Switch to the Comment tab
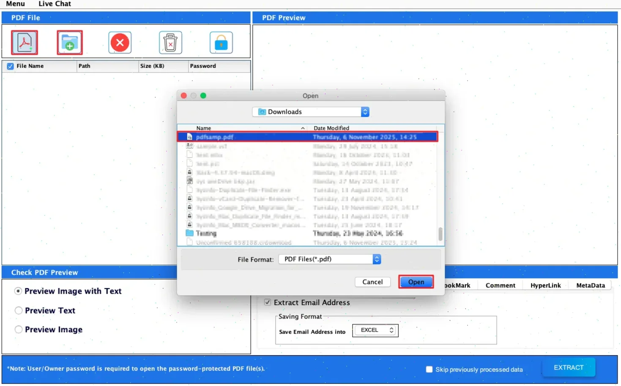The height and width of the screenshot is (386, 621). click(x=501, y=286)
